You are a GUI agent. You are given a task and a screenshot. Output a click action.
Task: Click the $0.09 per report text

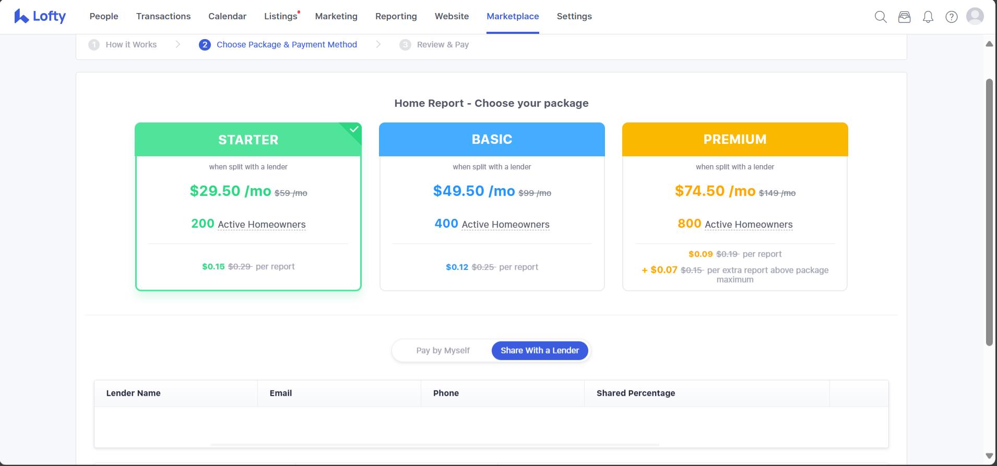click(735, 254)
